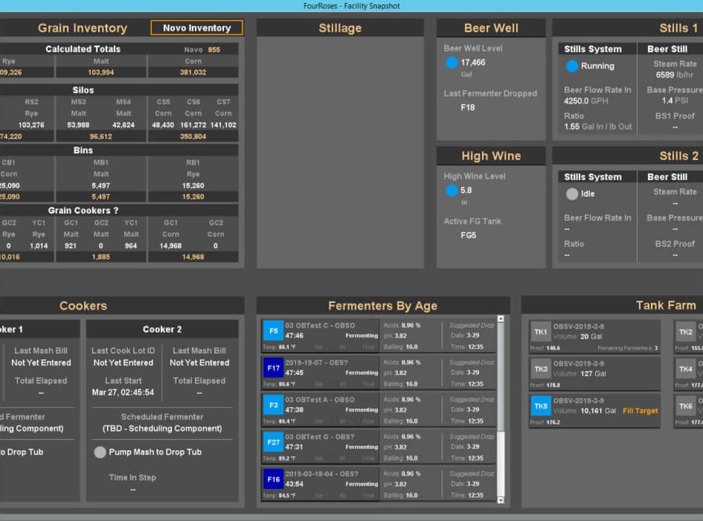The image size is (703, 521).
Task: Select the TK2 tank icon
Action: coord(685,332)
